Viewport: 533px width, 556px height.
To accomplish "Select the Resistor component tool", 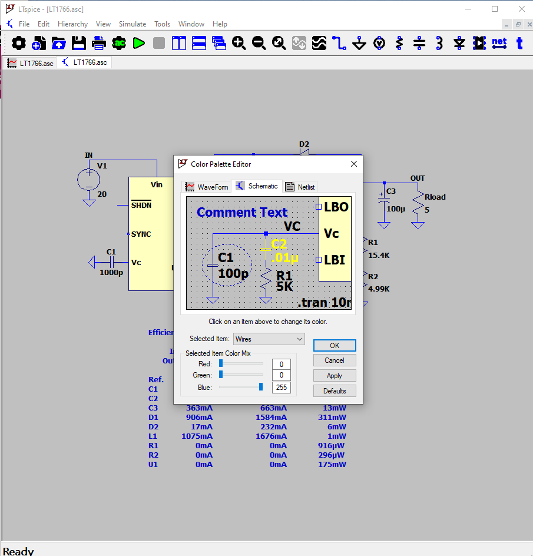I will pyautogui.click(x=399, y=43).
